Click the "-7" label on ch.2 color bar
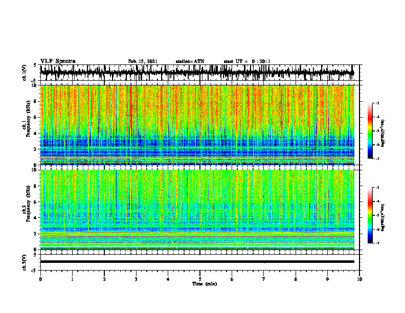 point(377,243)
